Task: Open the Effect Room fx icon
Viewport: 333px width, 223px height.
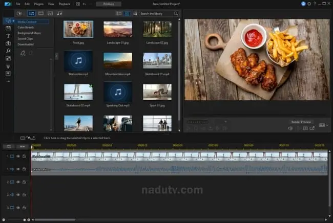Action: [8, 51]
